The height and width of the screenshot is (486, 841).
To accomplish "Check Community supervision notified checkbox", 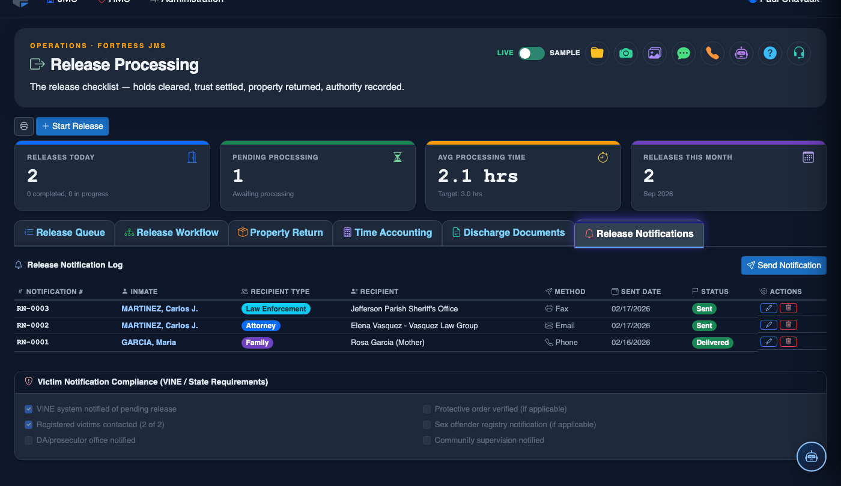I will coord(427,440).
